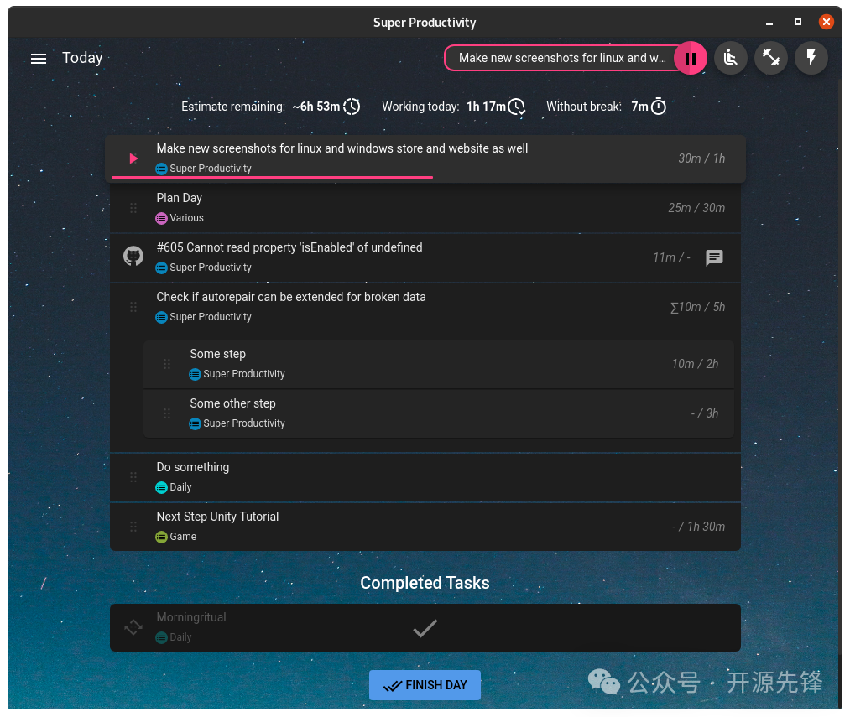The height and width of the screenshot is (717, 850).
Task: Click the 25m / 30m time estimate
Action: (696, 208)
